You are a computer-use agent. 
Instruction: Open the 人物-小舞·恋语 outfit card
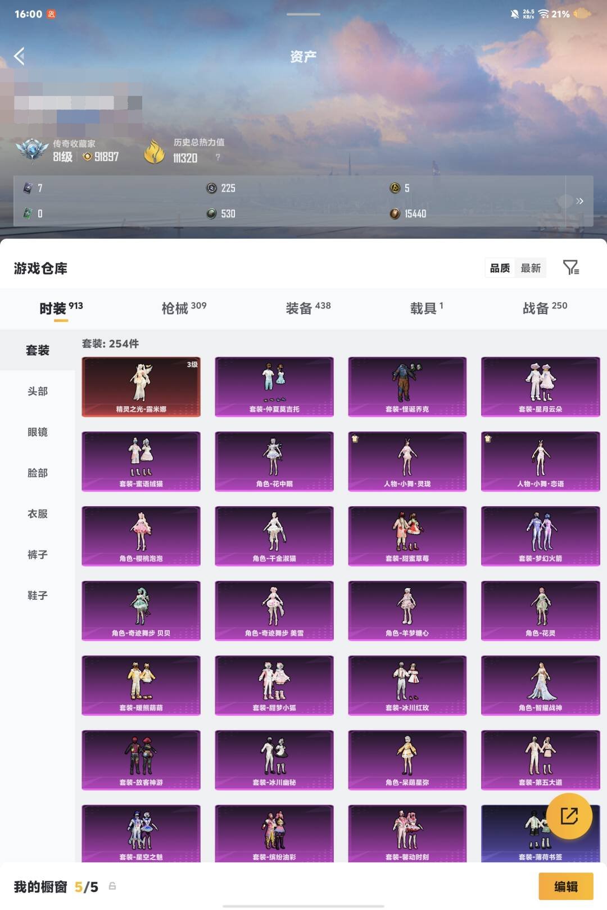click(x=541, y=462)
